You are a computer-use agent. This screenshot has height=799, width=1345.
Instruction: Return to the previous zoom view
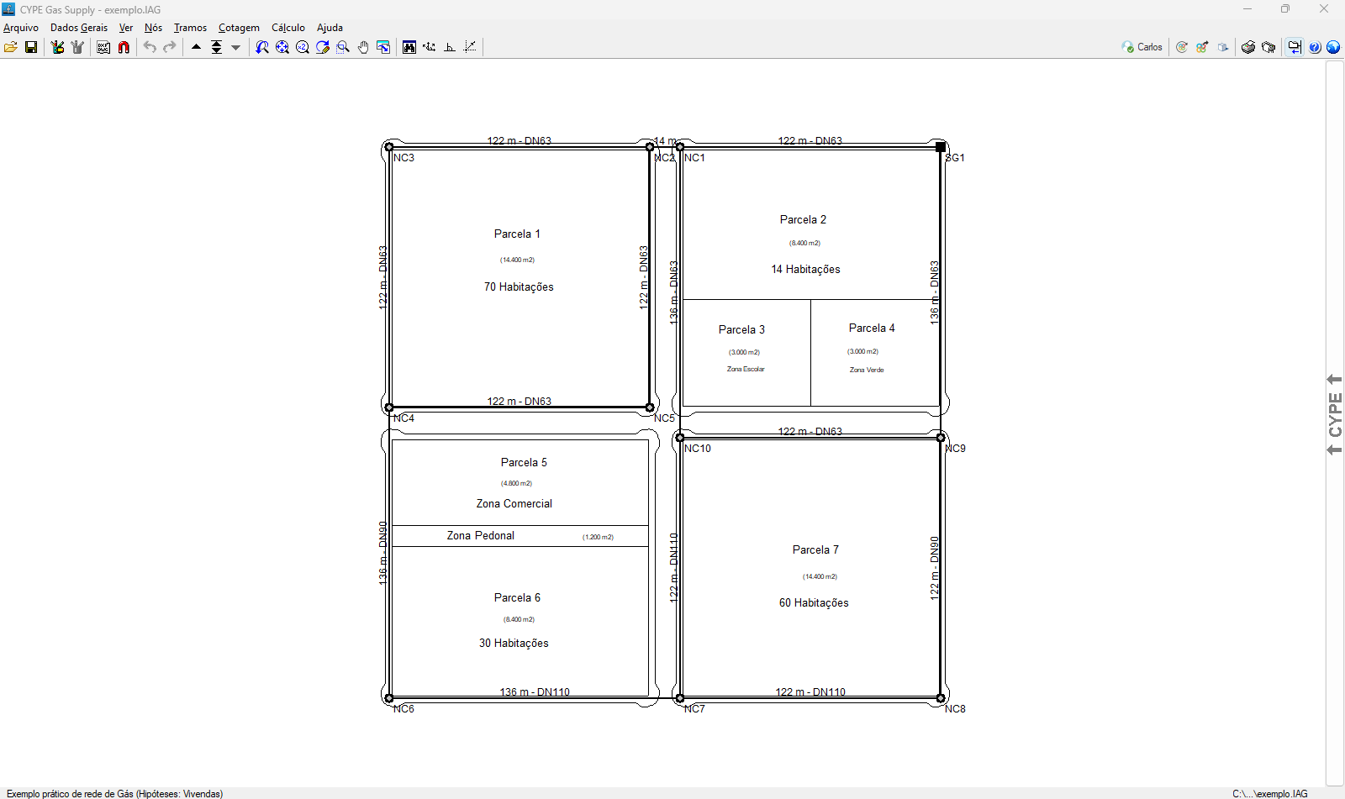point(262,47)
